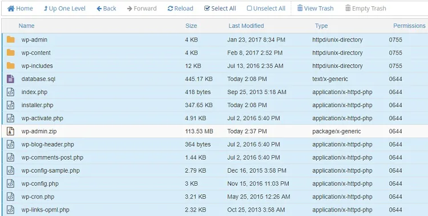Click the 0644 permissions of index.php
This screenshot has width=428, height=216.
tap(395, 92)
